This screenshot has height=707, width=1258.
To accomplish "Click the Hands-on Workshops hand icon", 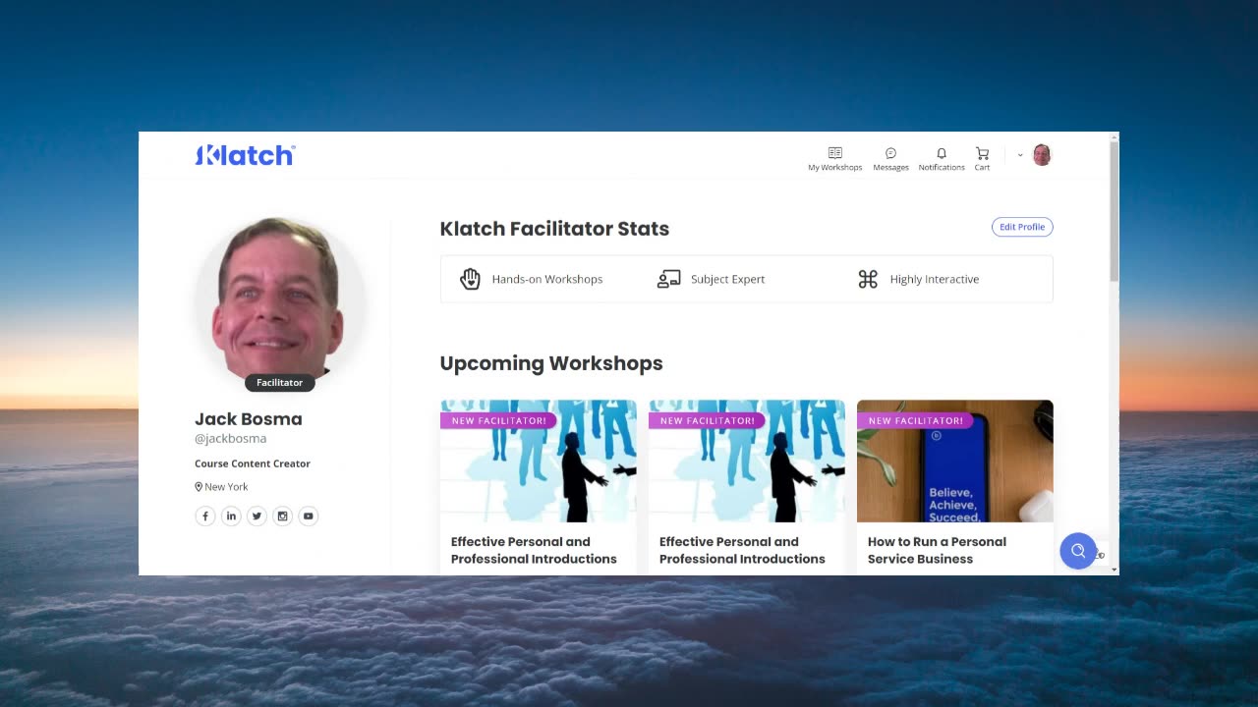I will 470,279.
